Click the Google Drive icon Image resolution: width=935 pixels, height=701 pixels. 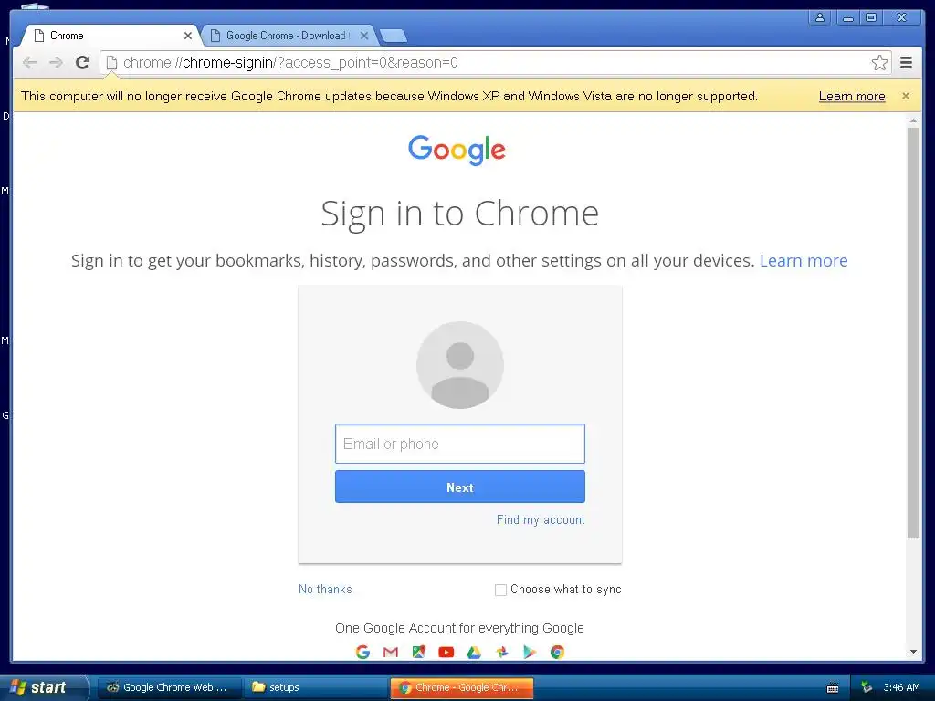[x=474, y=652]
